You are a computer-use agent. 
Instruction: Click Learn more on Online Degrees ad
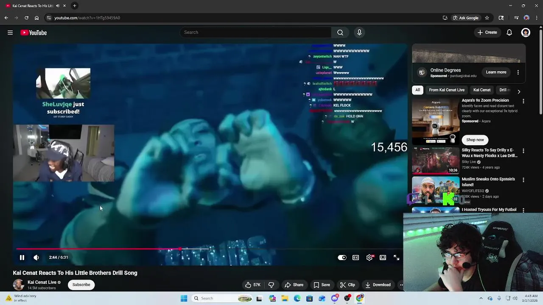pos(496,72)
